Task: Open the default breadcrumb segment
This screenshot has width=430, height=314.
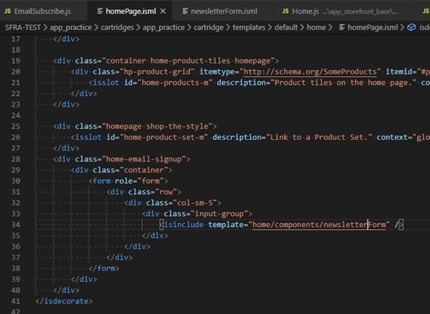Action: tap(286, 27)
